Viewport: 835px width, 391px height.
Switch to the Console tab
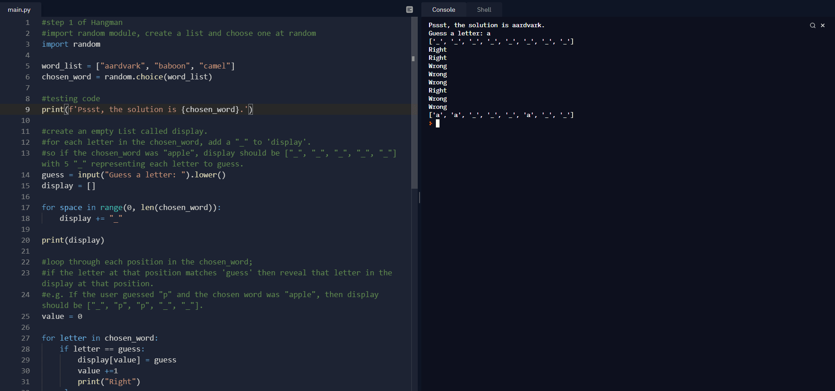(443, 10)
